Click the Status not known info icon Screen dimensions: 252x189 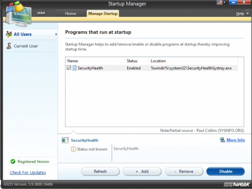[73, 149]
